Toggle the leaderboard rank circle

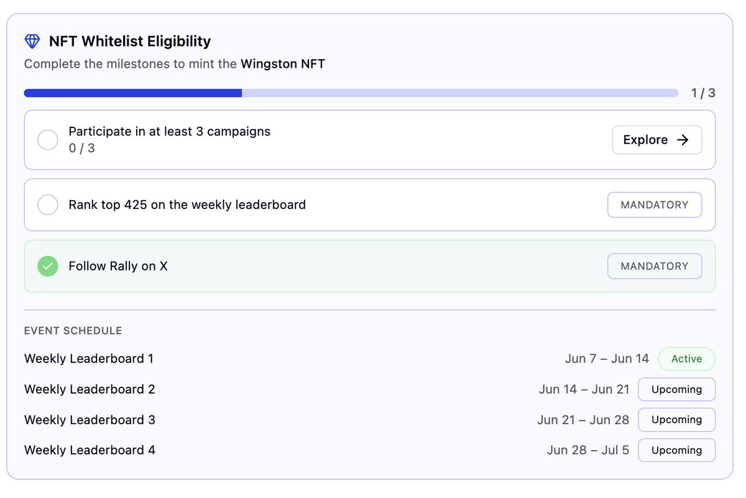pos(48,205)
